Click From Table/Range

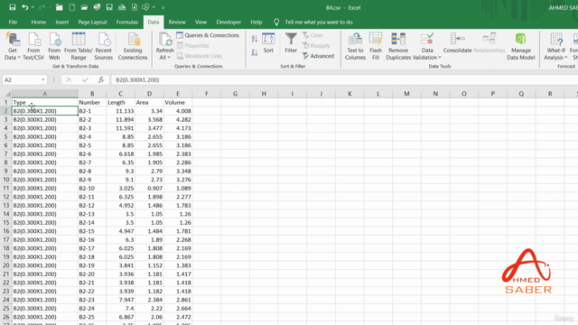click(79, 46)
